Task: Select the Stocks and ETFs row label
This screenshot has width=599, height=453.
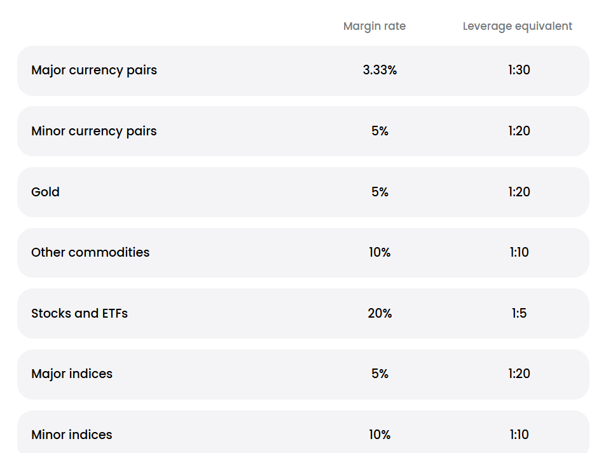Action: tap(79, 313)
